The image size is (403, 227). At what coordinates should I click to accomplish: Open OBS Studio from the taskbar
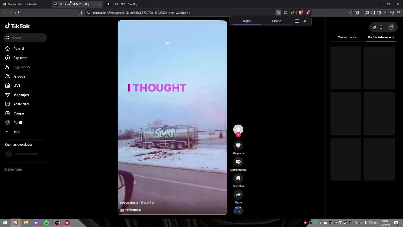pyautogui.click(x=57, y=223)
